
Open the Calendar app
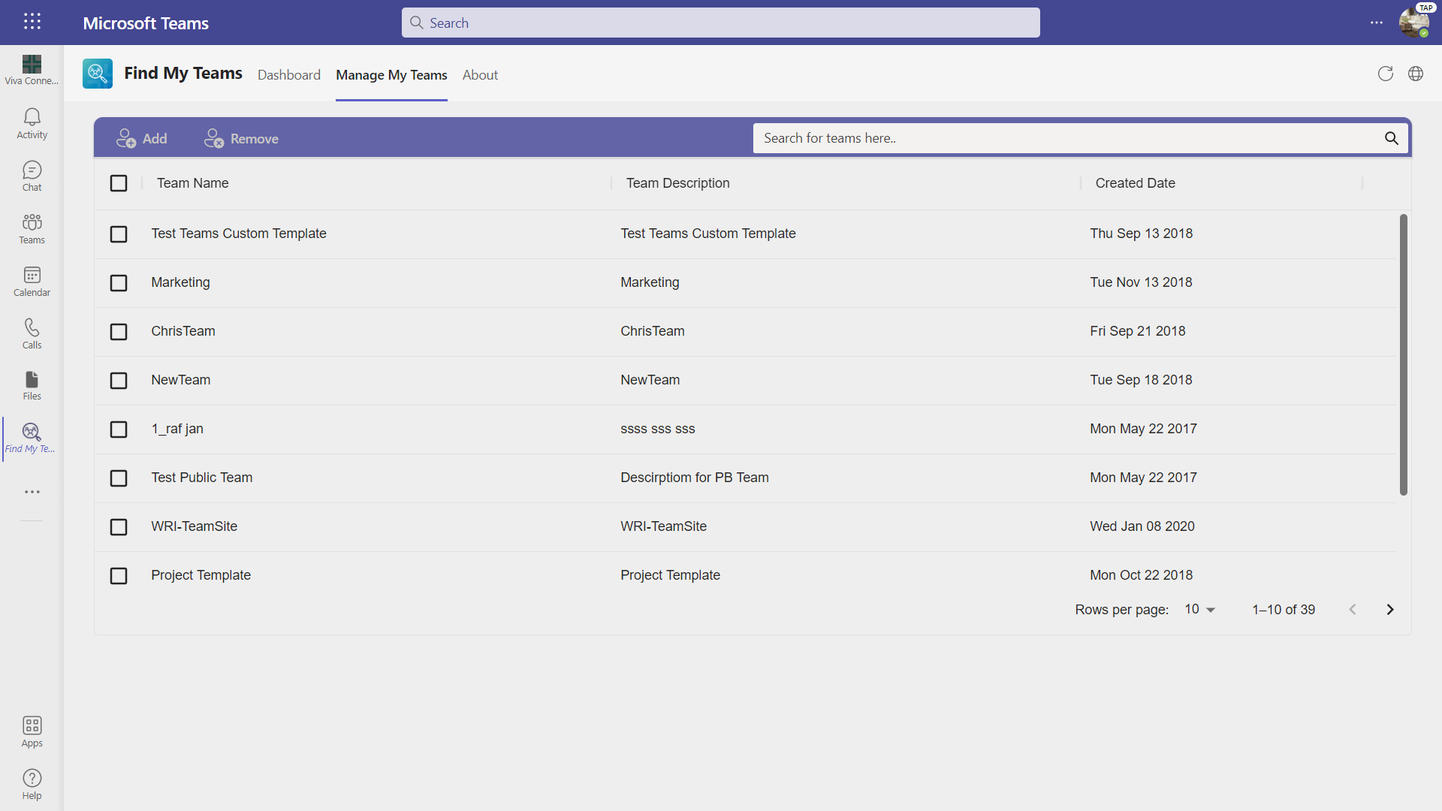click(x=32, y=282)
